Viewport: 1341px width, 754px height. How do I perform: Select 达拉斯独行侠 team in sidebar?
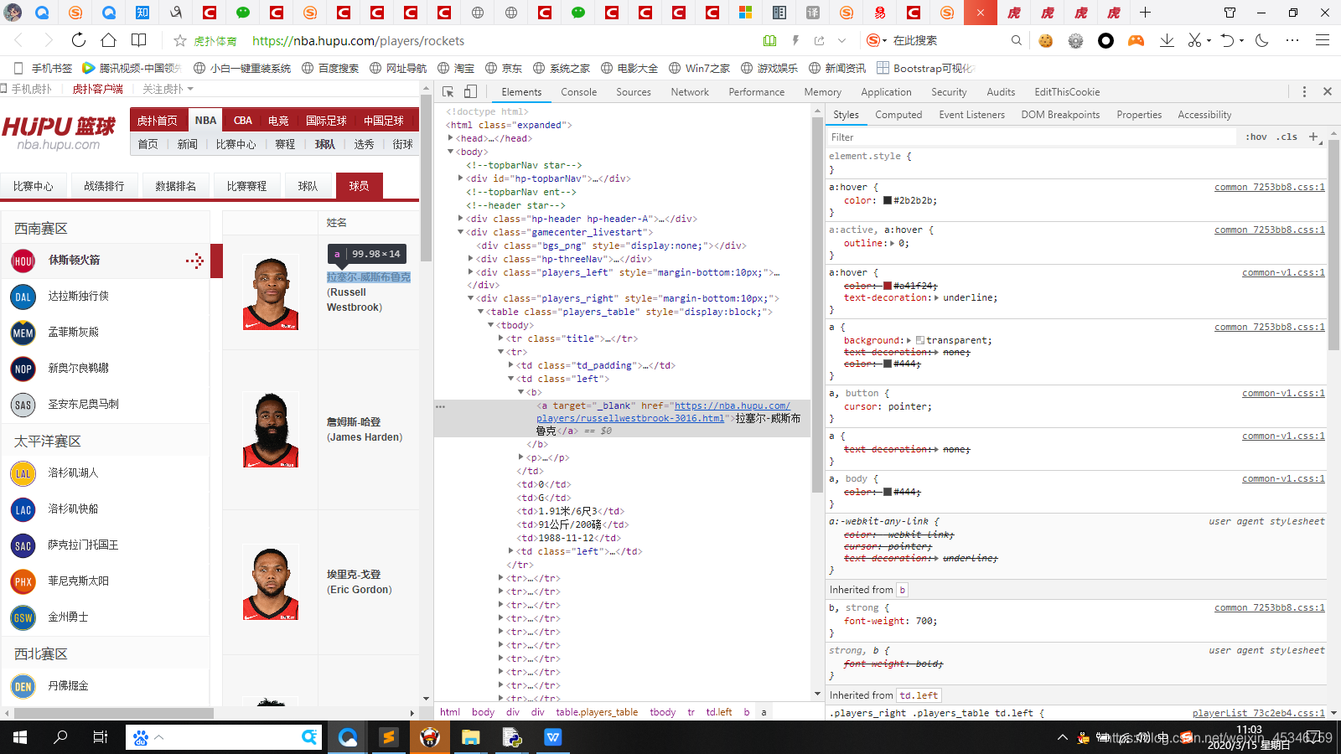[x=78, y=296]
